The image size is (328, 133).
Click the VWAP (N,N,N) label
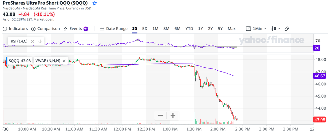tap(48, 61)
